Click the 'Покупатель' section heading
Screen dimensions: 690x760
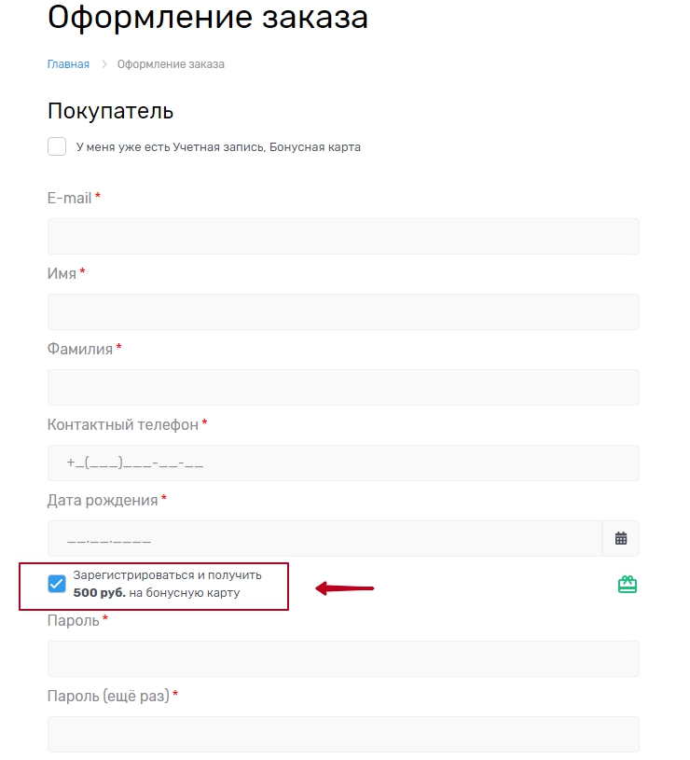110,111
